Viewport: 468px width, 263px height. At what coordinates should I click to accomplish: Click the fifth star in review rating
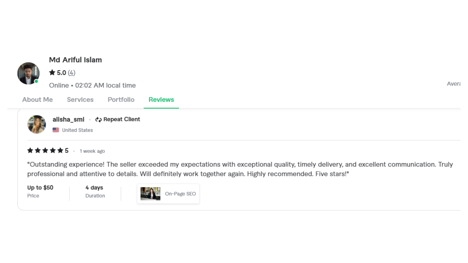(60, 151)
